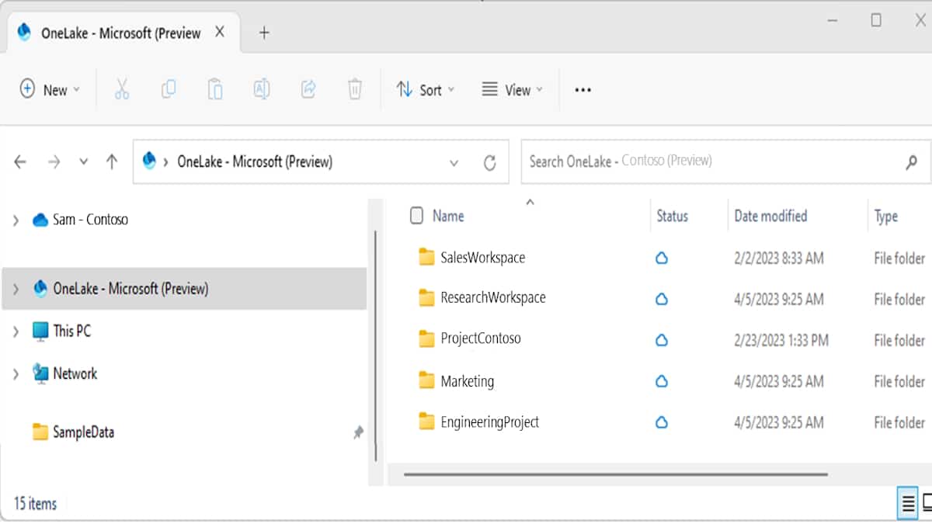Viewport: 932px width, 524px height.
Task: Click the cloud sync status for SalesWorkspace
Action: (x=662, y=259)
